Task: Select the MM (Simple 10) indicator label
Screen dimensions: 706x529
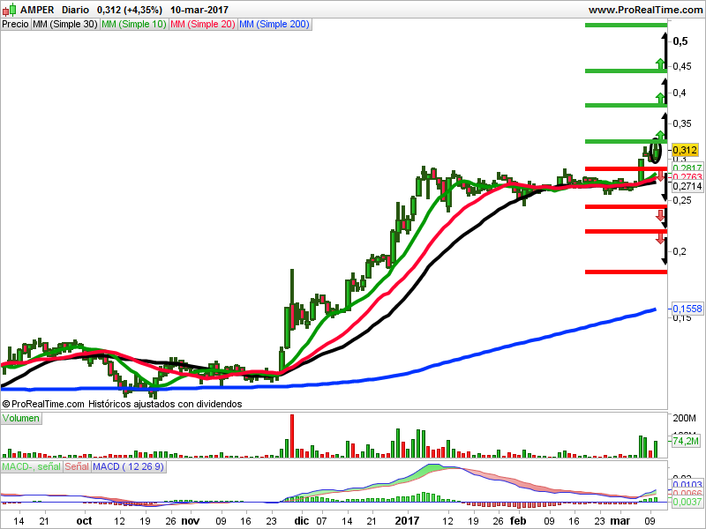Action: pos(133,24)
